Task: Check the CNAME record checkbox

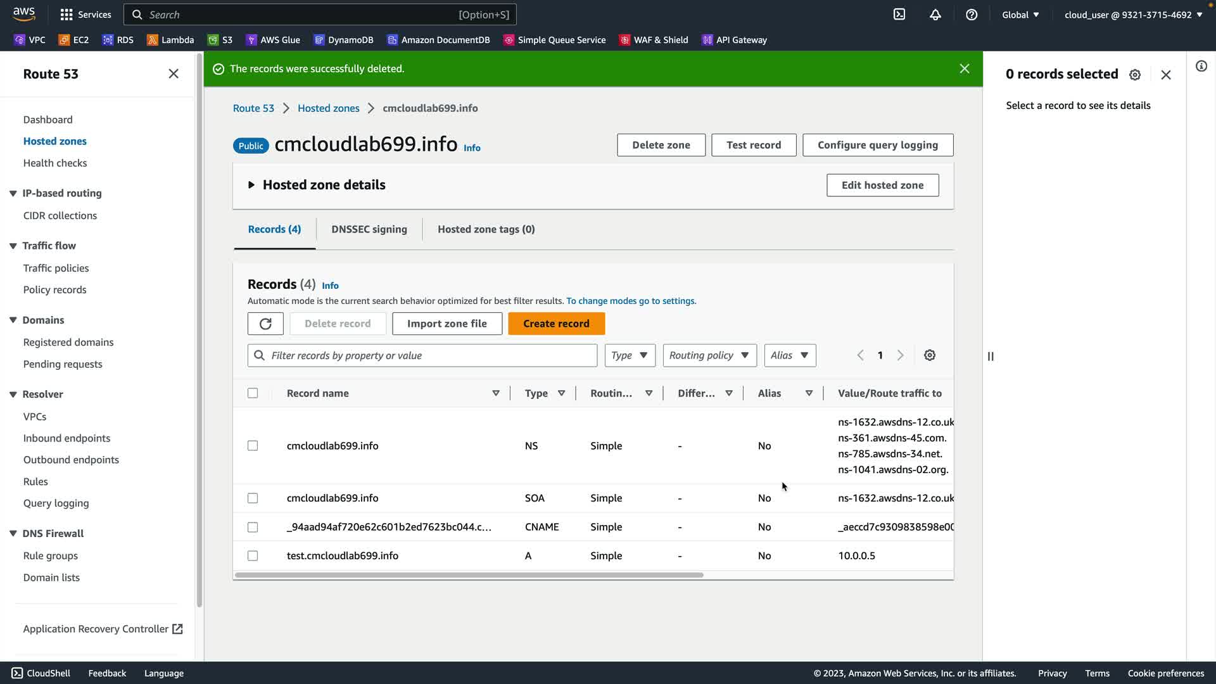Action: (253, 527)
